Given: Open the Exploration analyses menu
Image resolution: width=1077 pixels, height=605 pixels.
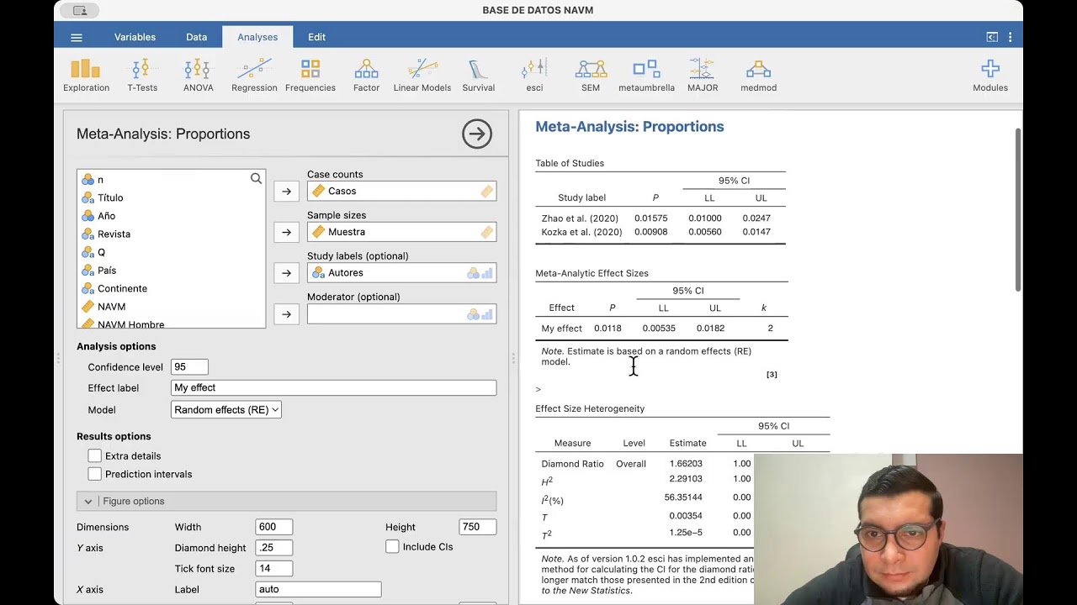Looking at the screenshot, I should point(86,75).
